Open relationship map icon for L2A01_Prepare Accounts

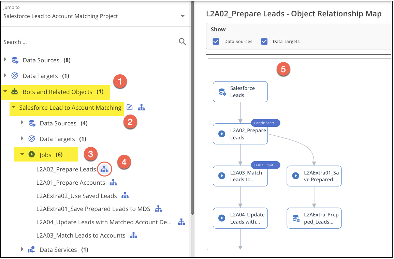tap(113, 182)
